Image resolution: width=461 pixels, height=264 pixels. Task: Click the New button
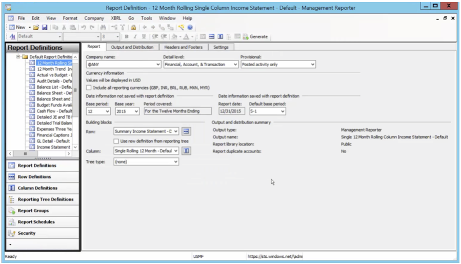coord(17,27)
